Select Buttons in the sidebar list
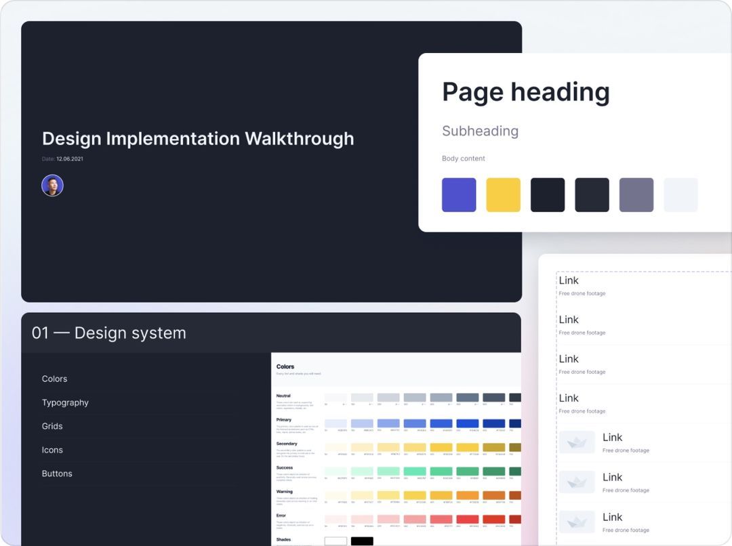The width and height of the screenshot is (732, 546). click(x=57, y=474)
